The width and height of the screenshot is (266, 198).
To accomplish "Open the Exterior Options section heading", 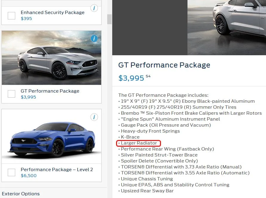I will tap(21, 194).
